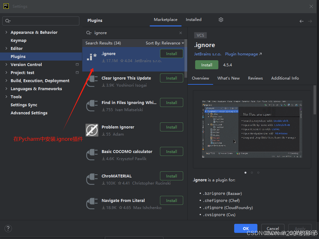319x239 pixels.
Task: Click the .ignore plugin screenshot preview
Action: [x=252, y=129]
